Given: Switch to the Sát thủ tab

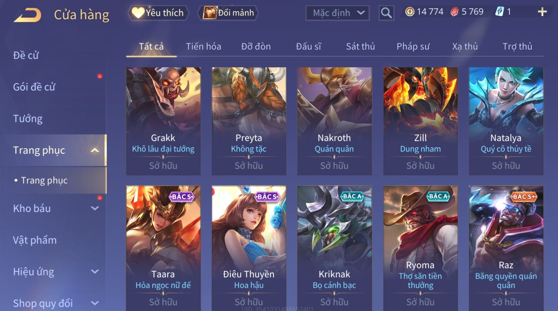Looking at the screenshot, I should 360,47.
